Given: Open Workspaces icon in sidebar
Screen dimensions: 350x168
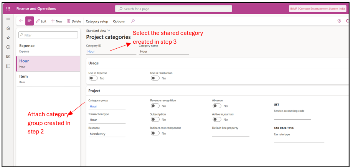Looking at the screenshot, I should pos(8,57).
